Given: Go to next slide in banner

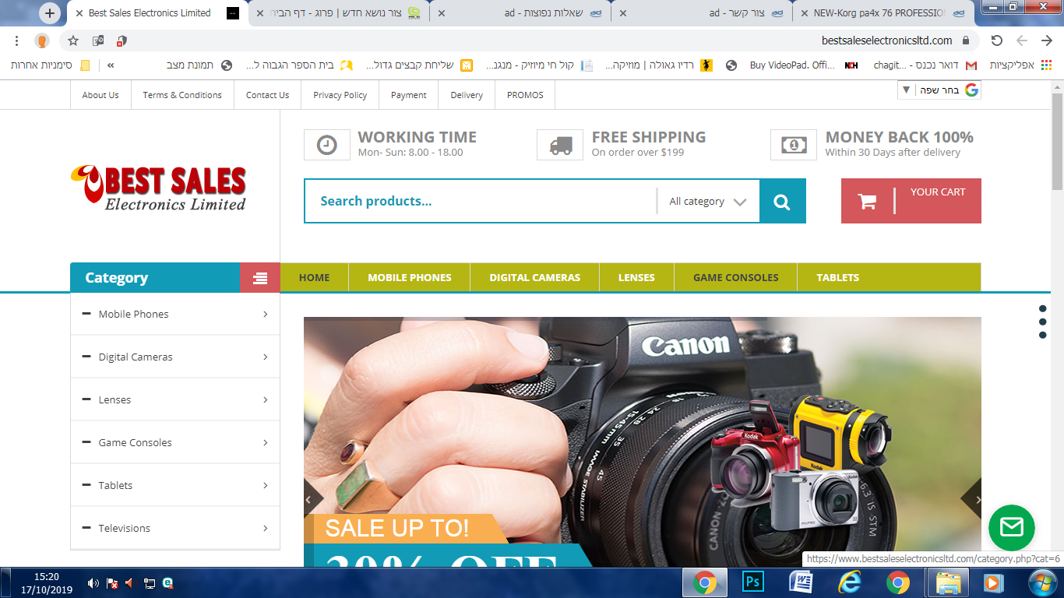Looking at the screenshot, I should (972, 499).
